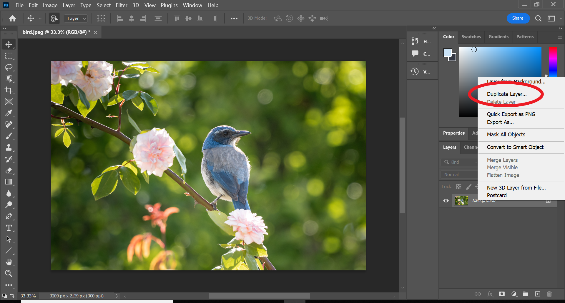Select the Pen tool
Image resolution: width=565 pixels, height=303 pixels.
click(9, 216)
